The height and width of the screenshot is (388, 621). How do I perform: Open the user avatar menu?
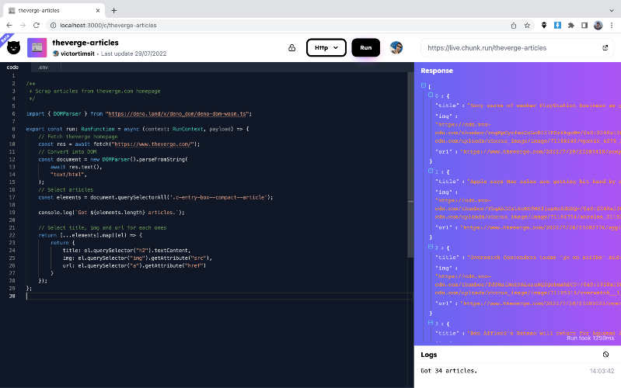(x=396, y=47)
